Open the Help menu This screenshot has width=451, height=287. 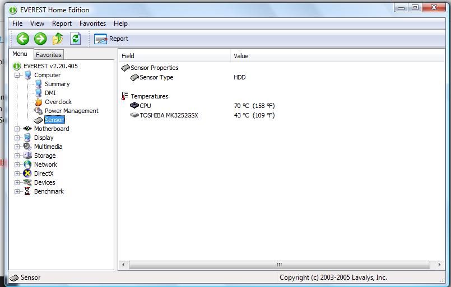click(120, 23)
